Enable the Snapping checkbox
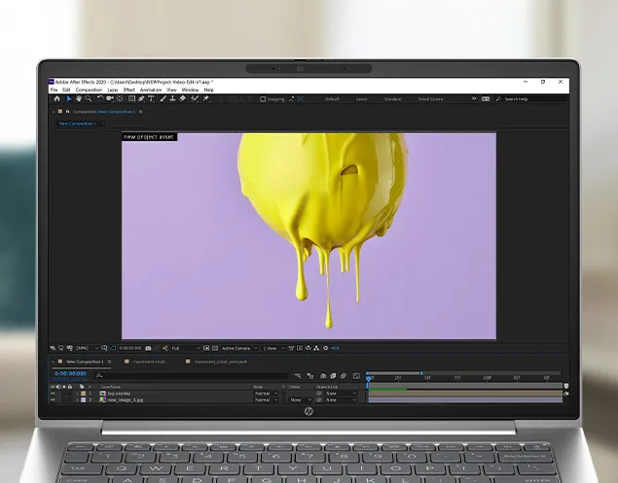The width and height of the screenshot is (618, 483). click(x=263, y=99)
